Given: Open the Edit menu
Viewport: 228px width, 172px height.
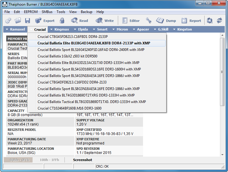Looking at the screenshot, I should coord(17,12).
